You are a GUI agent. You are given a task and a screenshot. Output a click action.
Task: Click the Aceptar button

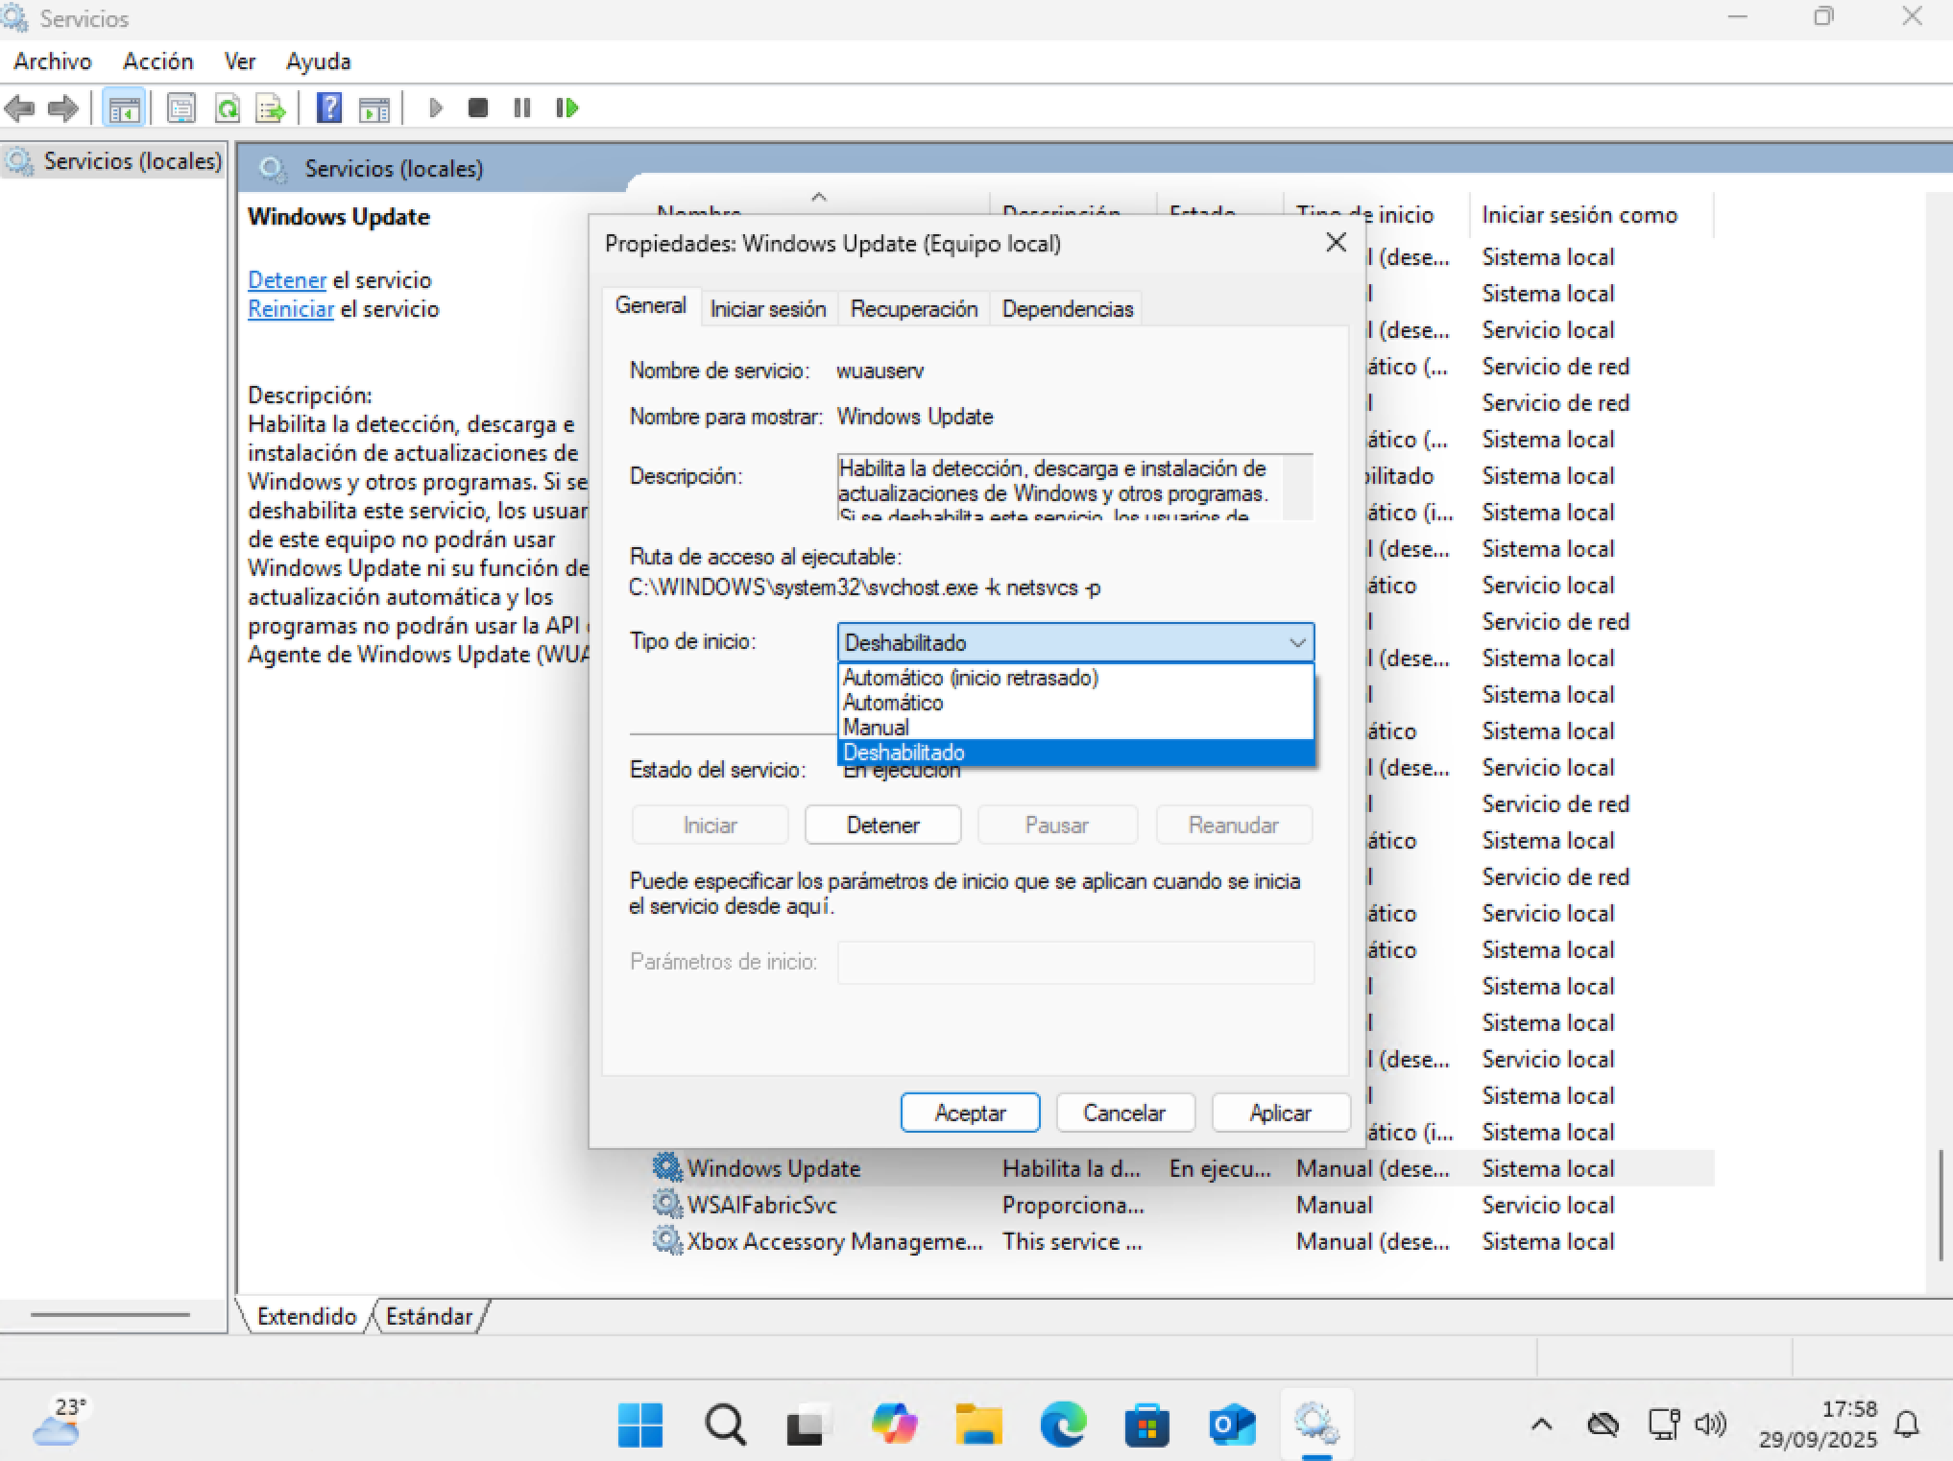tap(971, 1114)
